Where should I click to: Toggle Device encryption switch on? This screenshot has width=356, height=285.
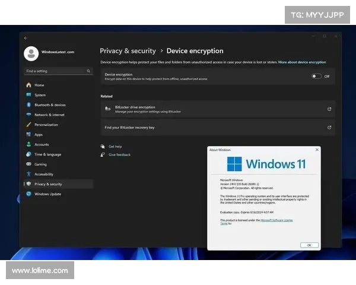click(316, 77)
